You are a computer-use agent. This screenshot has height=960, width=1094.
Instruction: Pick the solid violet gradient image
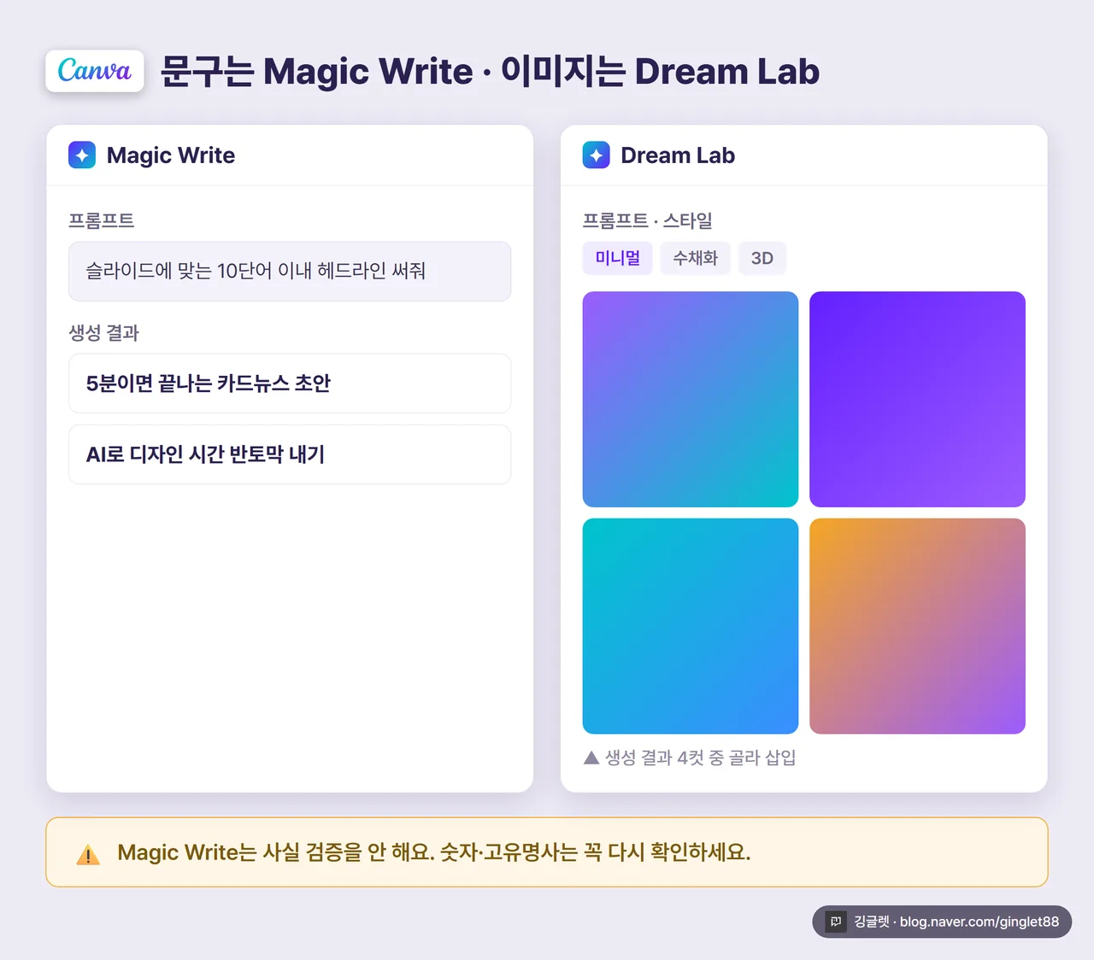point(917,399)
